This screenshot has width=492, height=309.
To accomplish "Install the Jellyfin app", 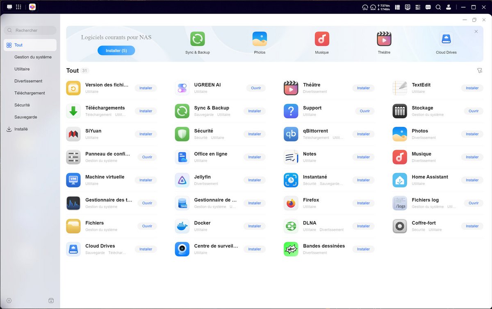I will pyautogui.click(x=254, y=180).
